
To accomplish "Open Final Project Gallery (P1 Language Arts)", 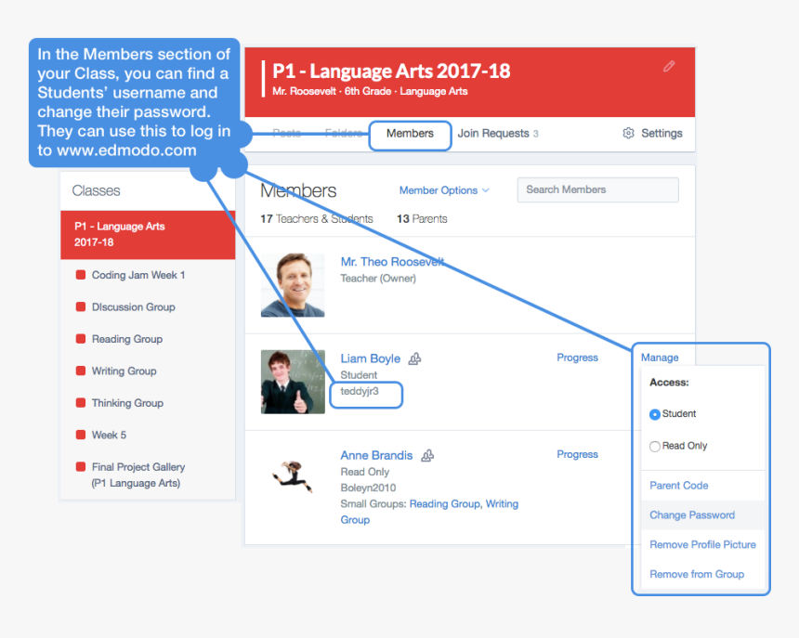I will 138,475.
